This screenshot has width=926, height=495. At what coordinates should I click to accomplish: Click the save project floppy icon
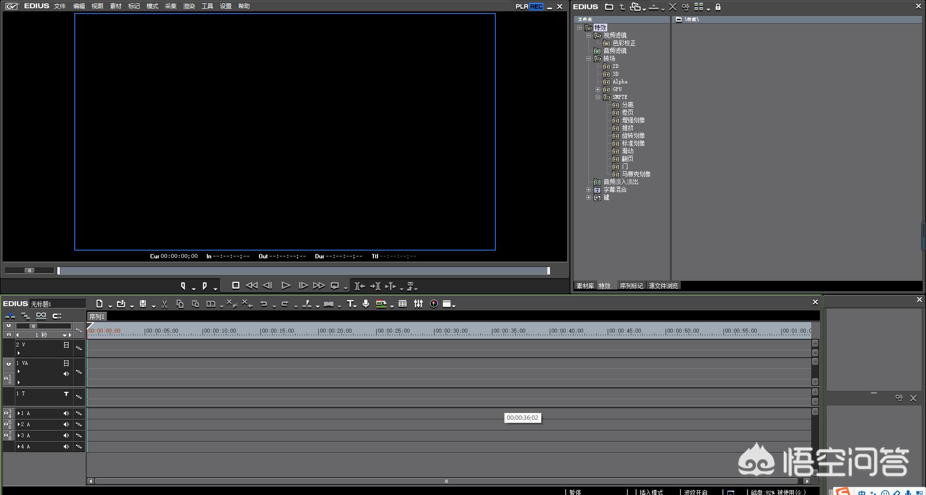click(143, 304)
